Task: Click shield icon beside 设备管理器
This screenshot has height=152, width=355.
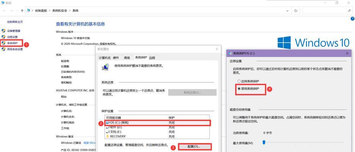Action: (x=3, y=31)
